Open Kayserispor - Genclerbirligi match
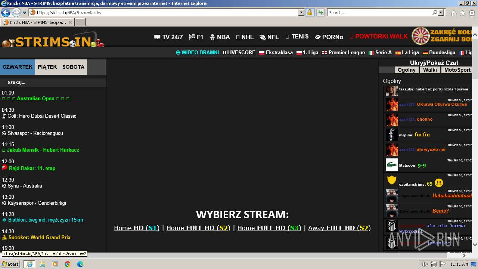Image resolution: width=478 pixels, height=269 pixels. [34, 203]
